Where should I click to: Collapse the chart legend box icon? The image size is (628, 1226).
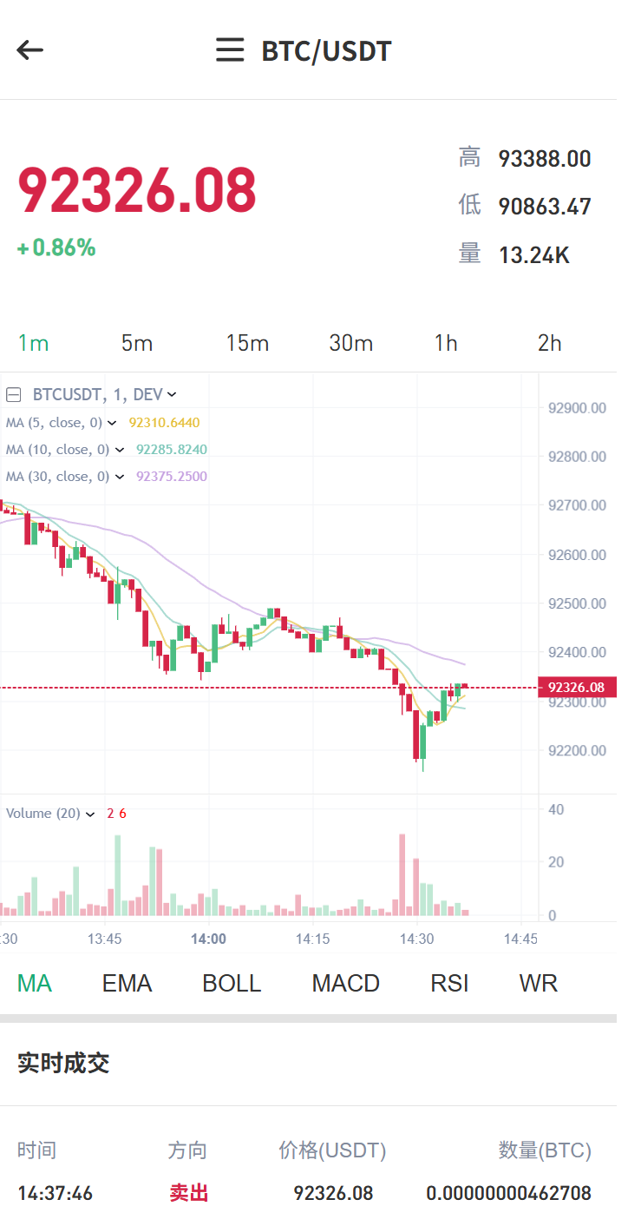click(x=14, y=394)
